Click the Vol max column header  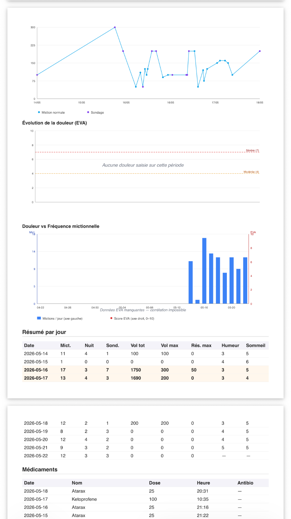(x=169, y=346)
